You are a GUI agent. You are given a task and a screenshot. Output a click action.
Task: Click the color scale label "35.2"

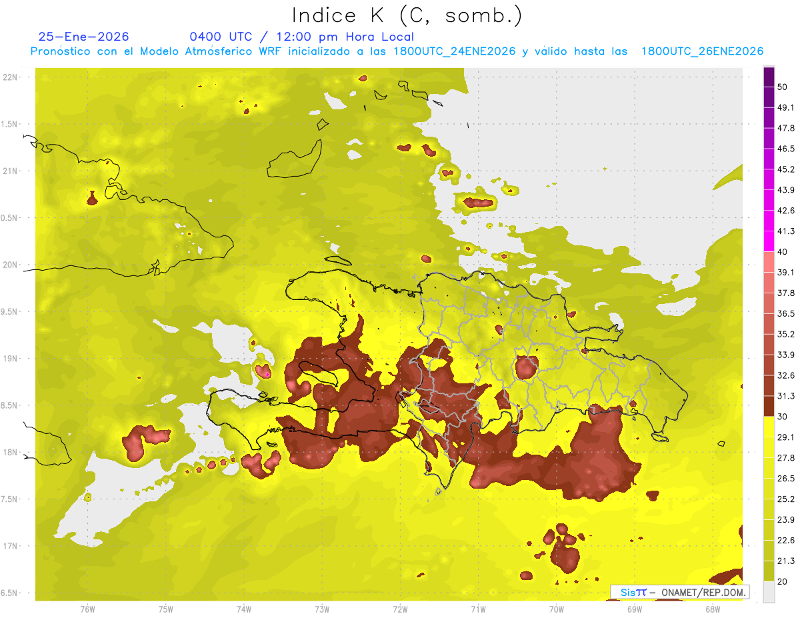coord(786,334)
